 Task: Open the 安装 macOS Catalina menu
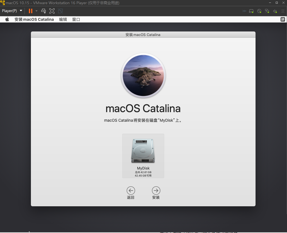34,19
